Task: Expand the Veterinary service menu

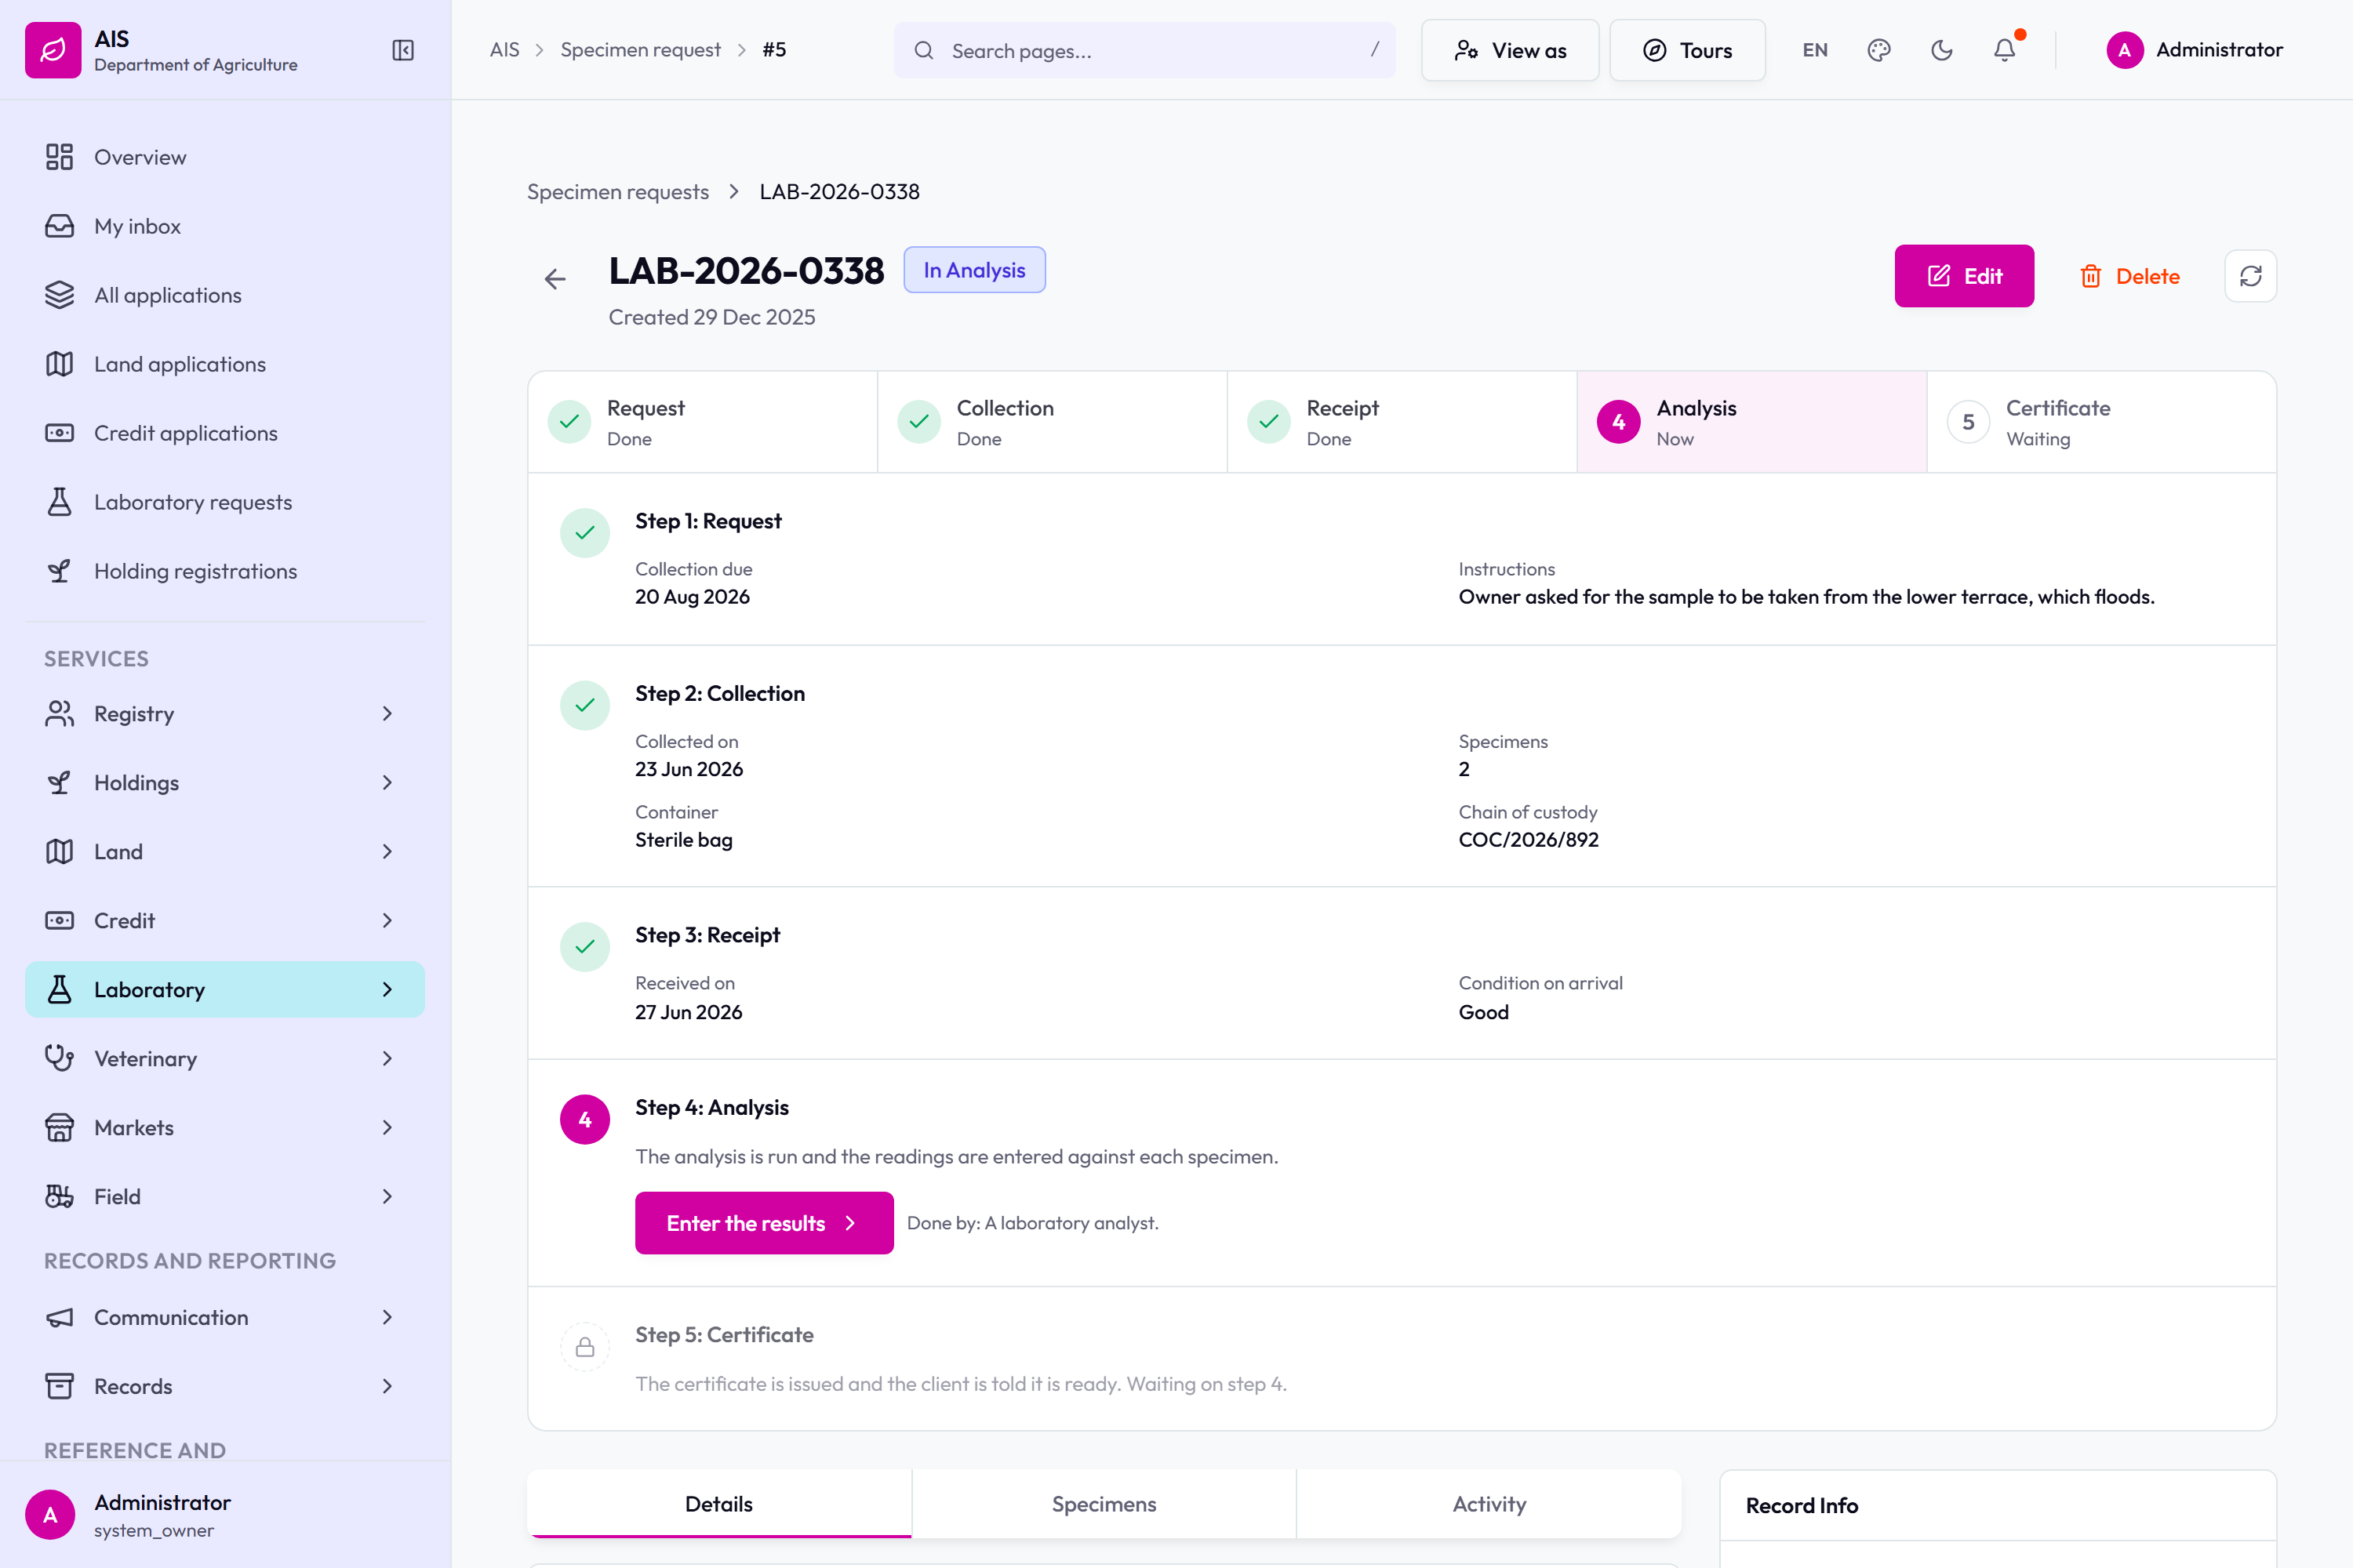Action: [225, 1059]
